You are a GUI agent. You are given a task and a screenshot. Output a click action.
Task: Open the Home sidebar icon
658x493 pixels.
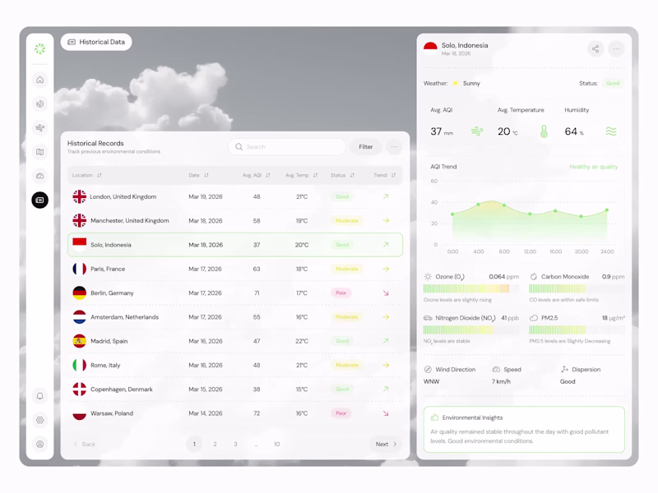(39, 80)
